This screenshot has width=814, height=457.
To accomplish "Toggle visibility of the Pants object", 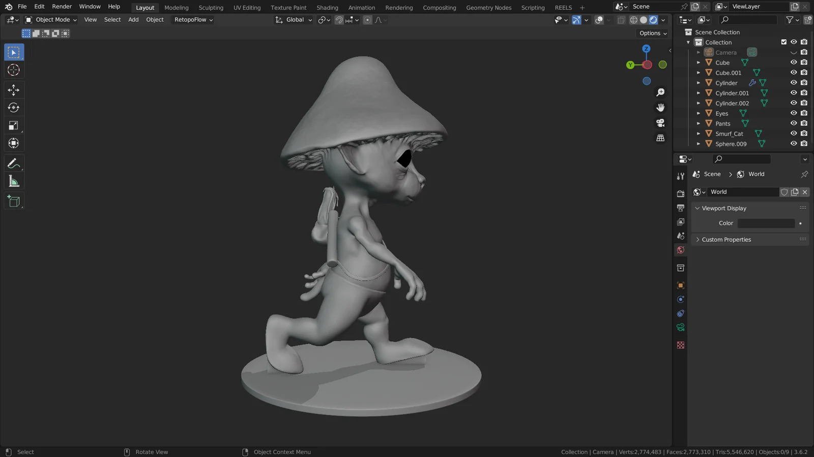I will [x=793, y=123].
